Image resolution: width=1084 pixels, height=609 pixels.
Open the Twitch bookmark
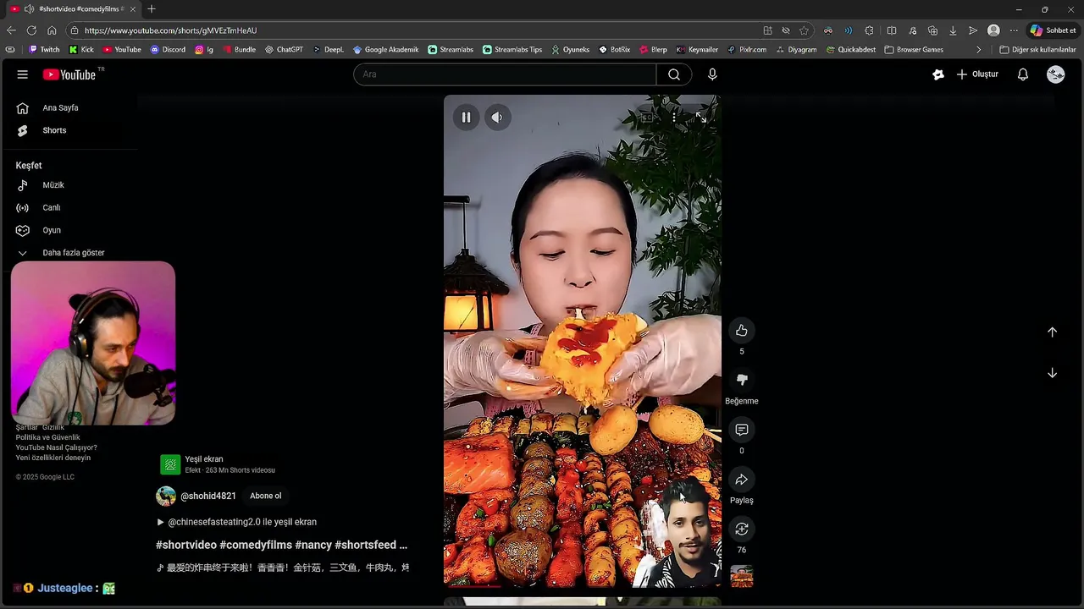[45, 50]
